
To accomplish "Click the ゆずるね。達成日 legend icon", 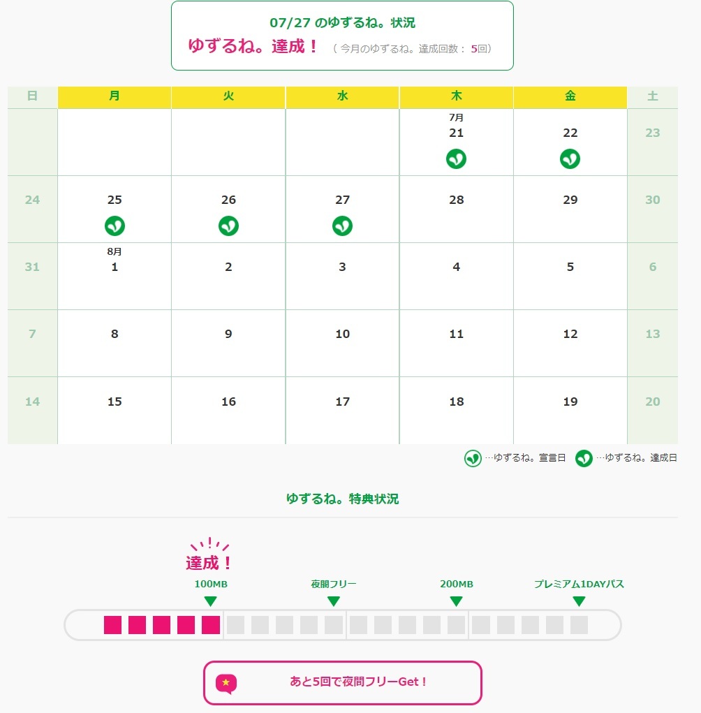I will click(x=584, y=458).
